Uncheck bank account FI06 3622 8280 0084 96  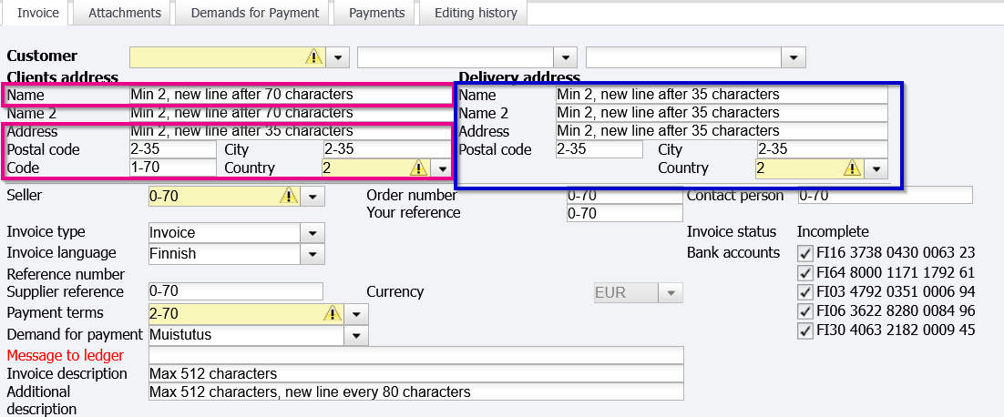pos(804,311)
